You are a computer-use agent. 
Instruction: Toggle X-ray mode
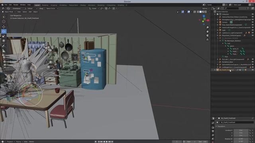pyautogui.click(x=195, y=12)
